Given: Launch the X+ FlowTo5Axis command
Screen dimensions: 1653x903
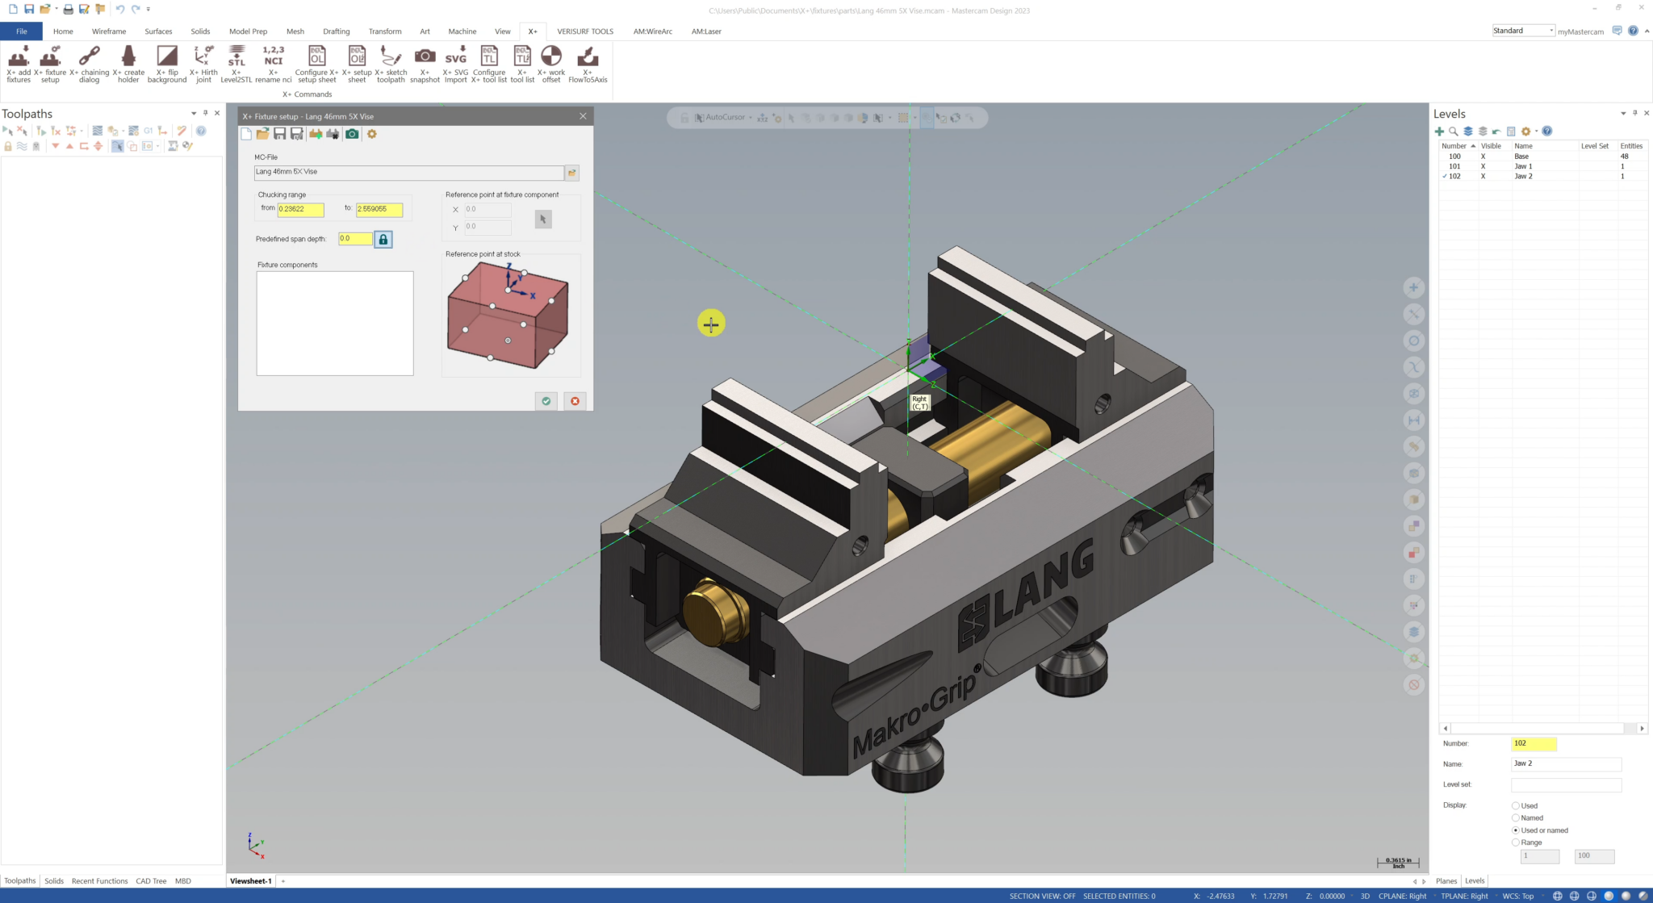Looking at the screenshot, I should (587, 65).
